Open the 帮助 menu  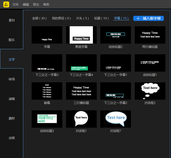point(46,5)
